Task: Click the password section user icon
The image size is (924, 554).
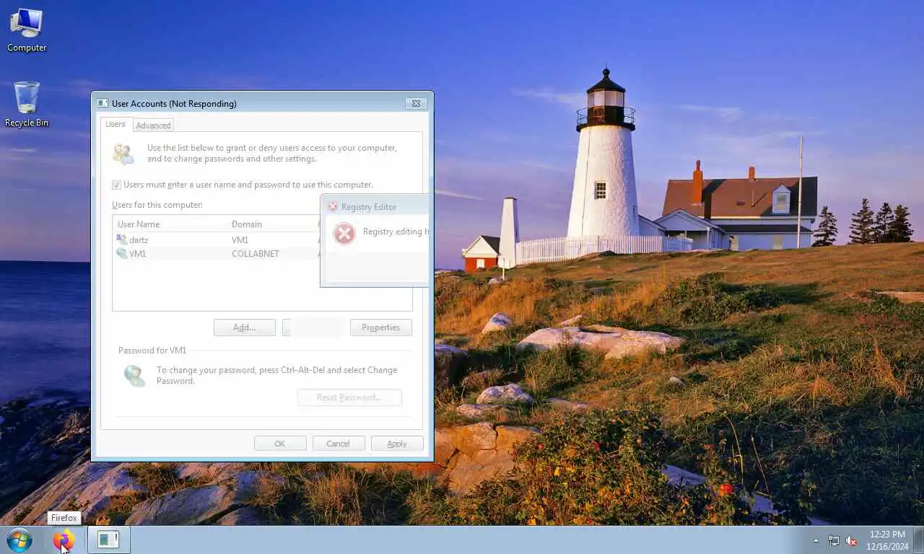Action: [134, 376]
